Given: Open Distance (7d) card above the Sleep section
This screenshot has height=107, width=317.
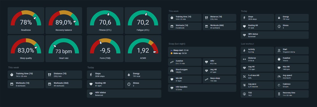Looking at the screenshot, I should click(x=219, y=18).
